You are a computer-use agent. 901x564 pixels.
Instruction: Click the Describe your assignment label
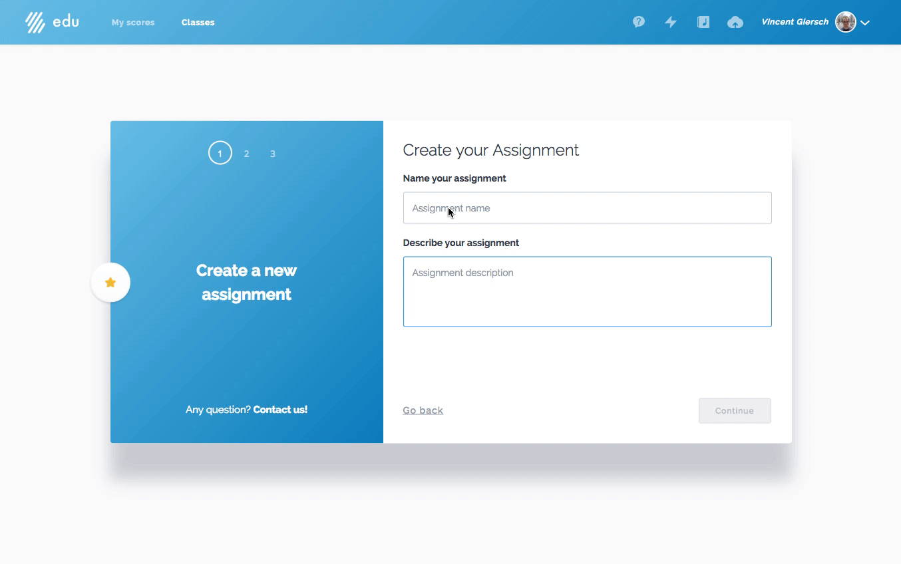click(461, 243)
